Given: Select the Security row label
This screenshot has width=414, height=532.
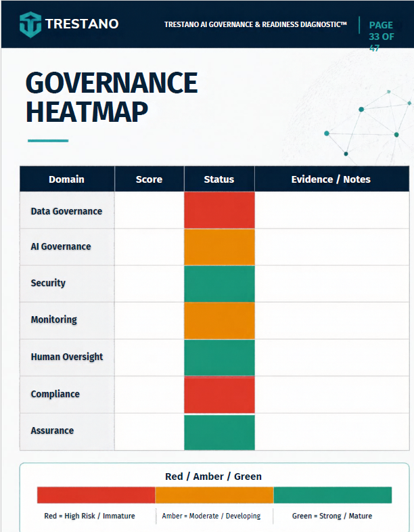Looking at the screenshot, I should 48,283.
